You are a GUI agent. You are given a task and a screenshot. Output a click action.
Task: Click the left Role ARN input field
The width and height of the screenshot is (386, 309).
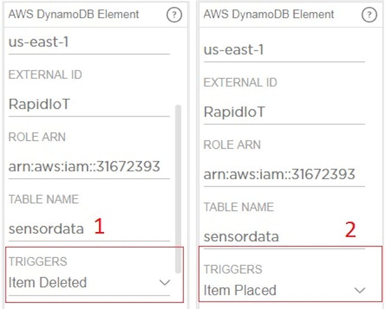point(89,166)
